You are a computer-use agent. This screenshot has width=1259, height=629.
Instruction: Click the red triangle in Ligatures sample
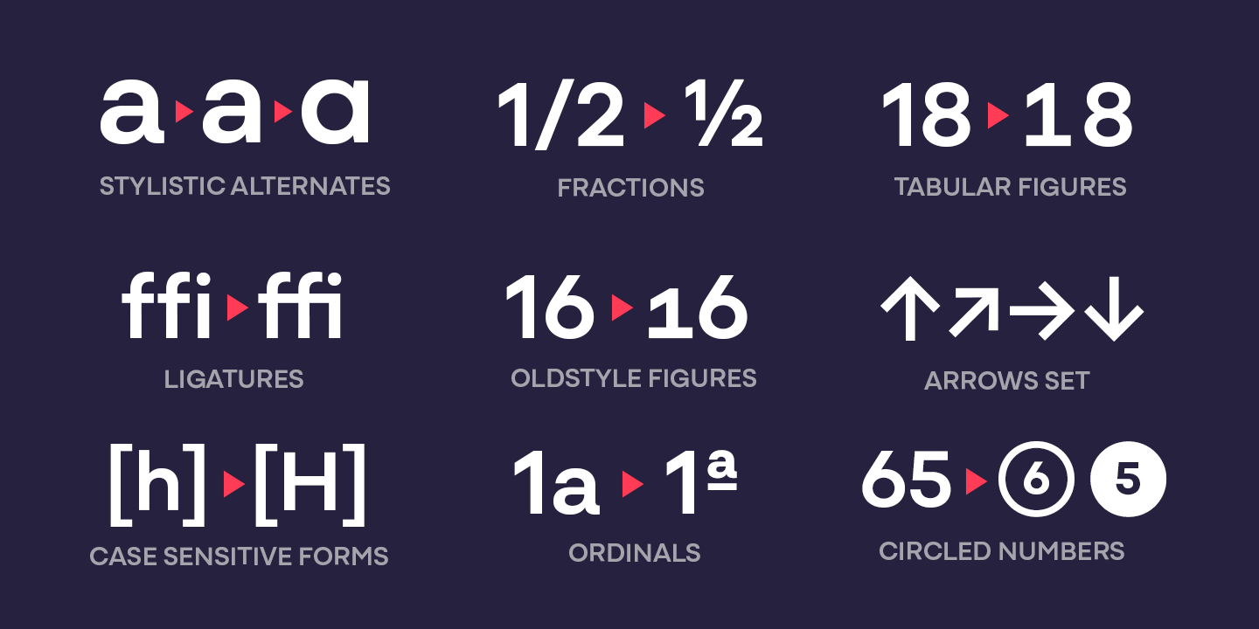click(x=237, y=308)
